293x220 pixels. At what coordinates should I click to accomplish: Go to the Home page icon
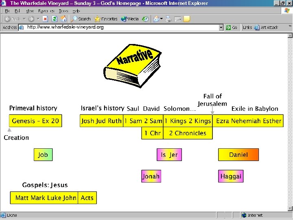pos(63,19)
